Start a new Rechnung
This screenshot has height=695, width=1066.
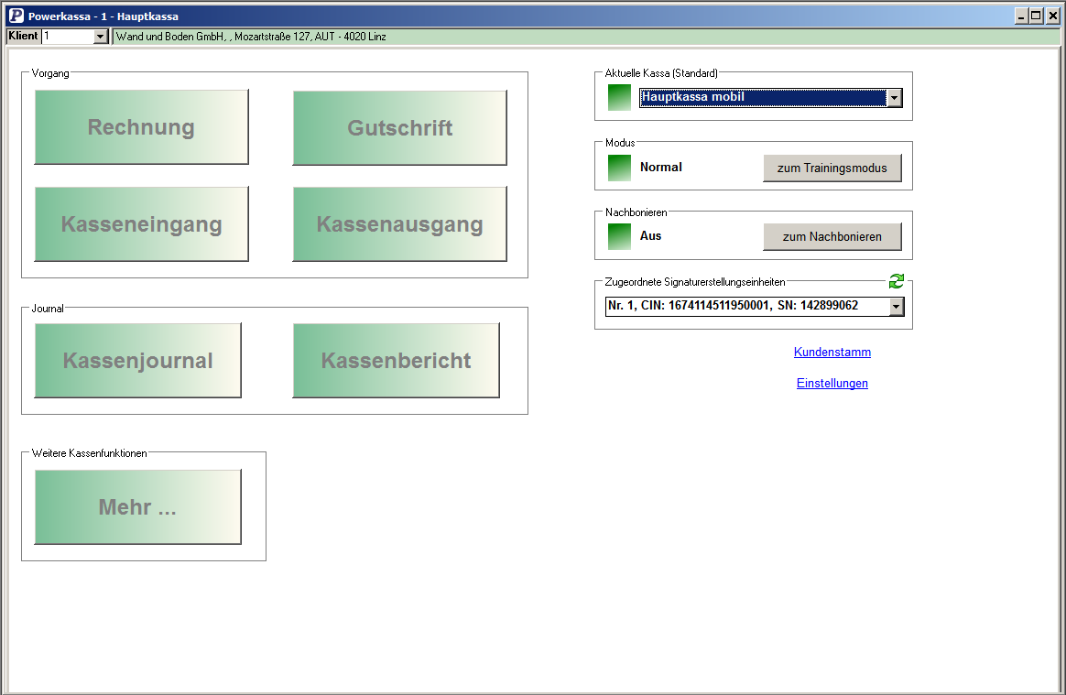coord(141,127)
